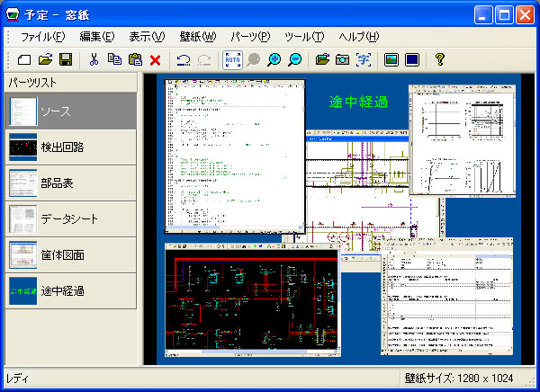The image size is (540, 392).
Task: Click the New file toolbar icon
Action: tap(24, 60)
